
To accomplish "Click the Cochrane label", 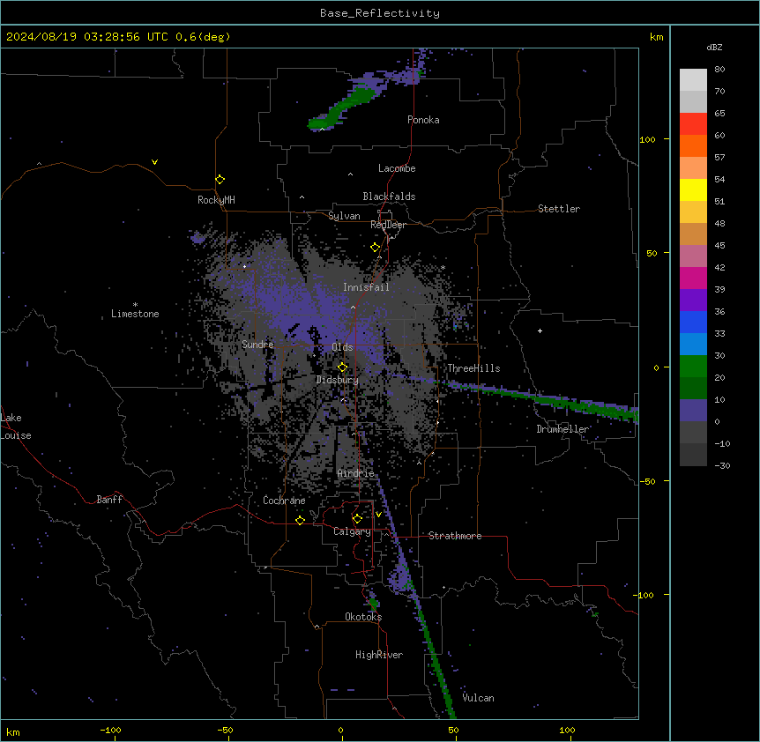I will point(284,501).
